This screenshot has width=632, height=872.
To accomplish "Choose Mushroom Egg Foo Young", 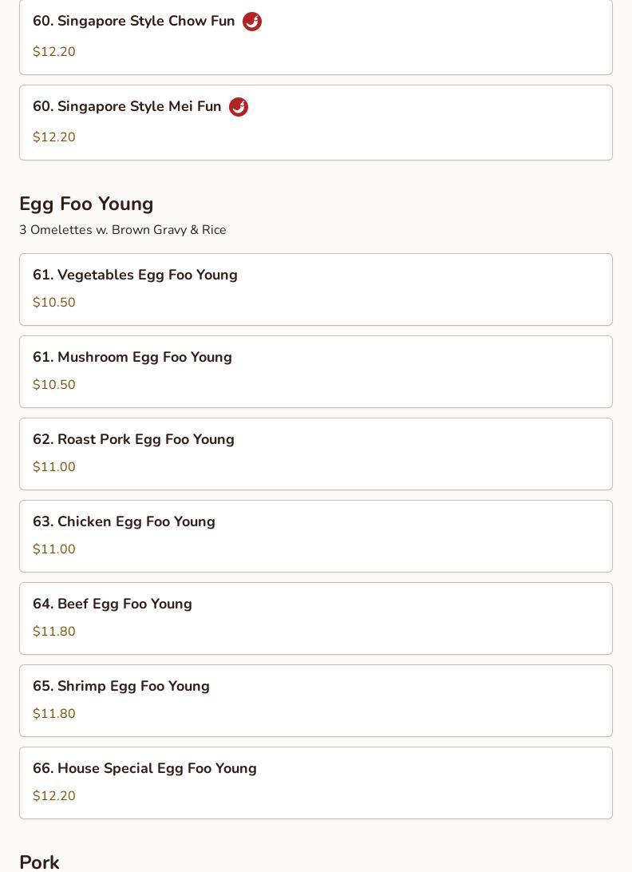I will coord(132,358).
